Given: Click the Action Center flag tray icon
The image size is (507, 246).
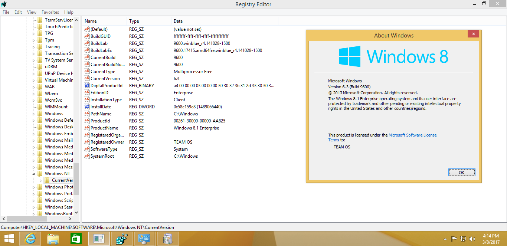Looking at the screenshot, I should [454, 239].
